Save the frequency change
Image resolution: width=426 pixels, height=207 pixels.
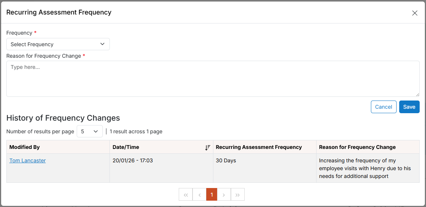click(409, 107)
